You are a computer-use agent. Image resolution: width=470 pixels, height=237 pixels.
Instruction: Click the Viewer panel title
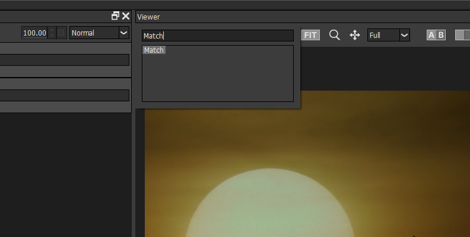[148, 17]
